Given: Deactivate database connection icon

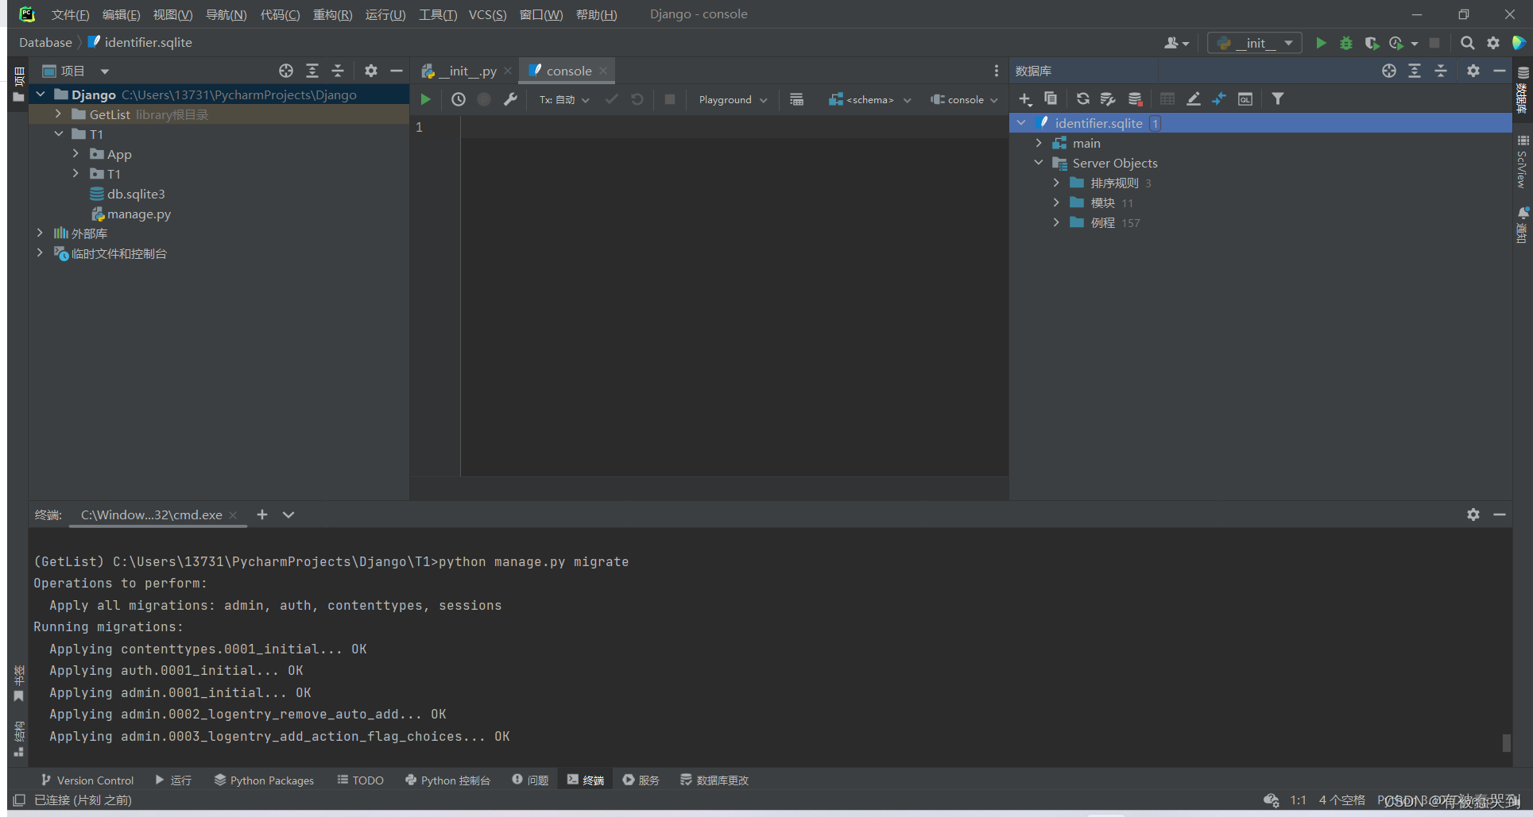Looking at the screenshot, I should 1135,98.
